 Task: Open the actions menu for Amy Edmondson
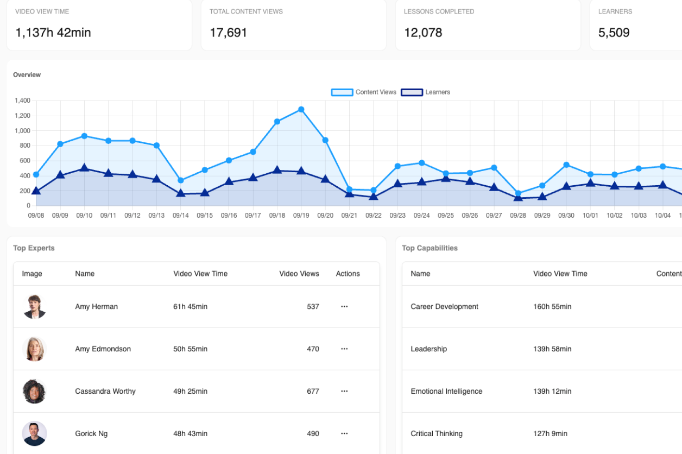(344, 349)
